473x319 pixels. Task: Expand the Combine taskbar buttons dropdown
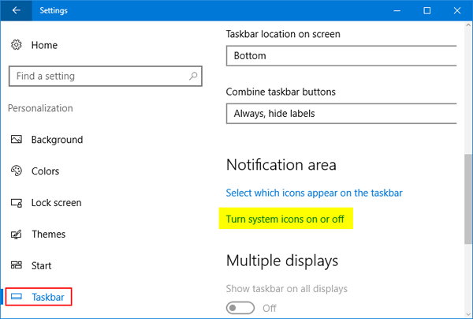[x=341, y=114]
